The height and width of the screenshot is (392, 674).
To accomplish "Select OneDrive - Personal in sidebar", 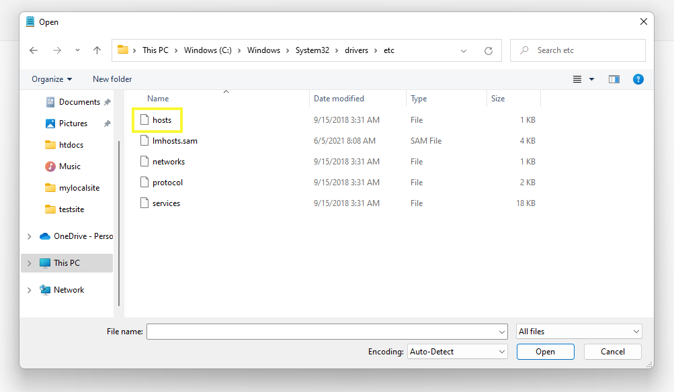I will pos(76,236).
